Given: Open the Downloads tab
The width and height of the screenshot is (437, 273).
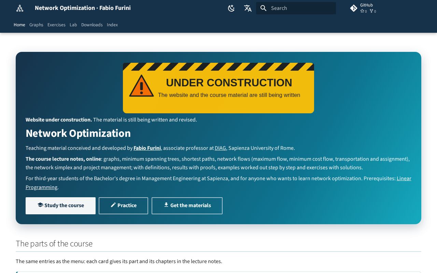Looking at the screenshot, I should [x=92, y=25].
